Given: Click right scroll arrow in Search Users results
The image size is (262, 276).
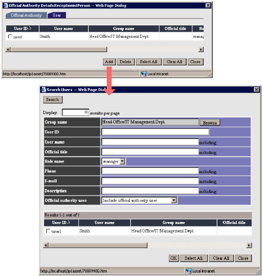Looking at the screenshot, I should 249,245.
